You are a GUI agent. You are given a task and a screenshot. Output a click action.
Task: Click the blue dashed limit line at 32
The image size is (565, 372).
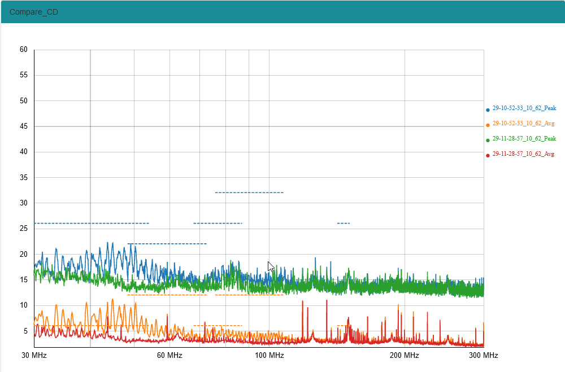249,192
